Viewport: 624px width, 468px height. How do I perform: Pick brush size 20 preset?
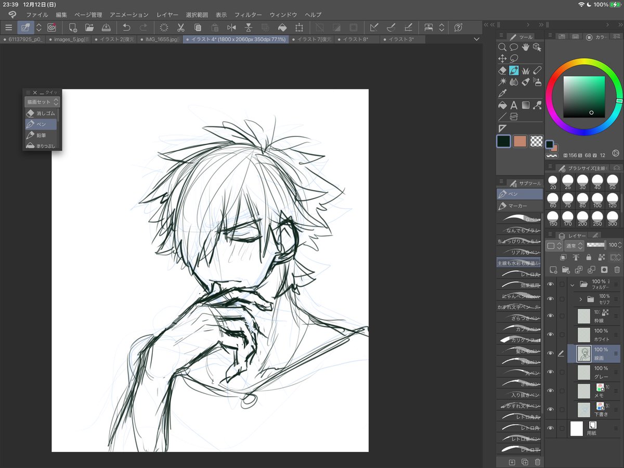coord(553,182)
